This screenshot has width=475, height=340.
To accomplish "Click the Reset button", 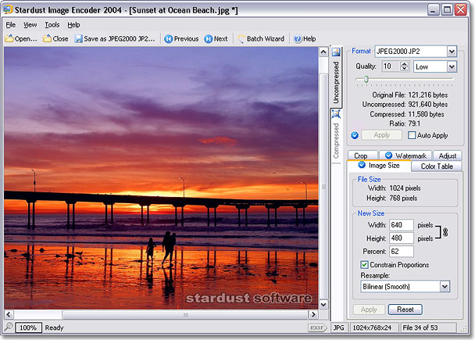I will [x=405, y=310].
